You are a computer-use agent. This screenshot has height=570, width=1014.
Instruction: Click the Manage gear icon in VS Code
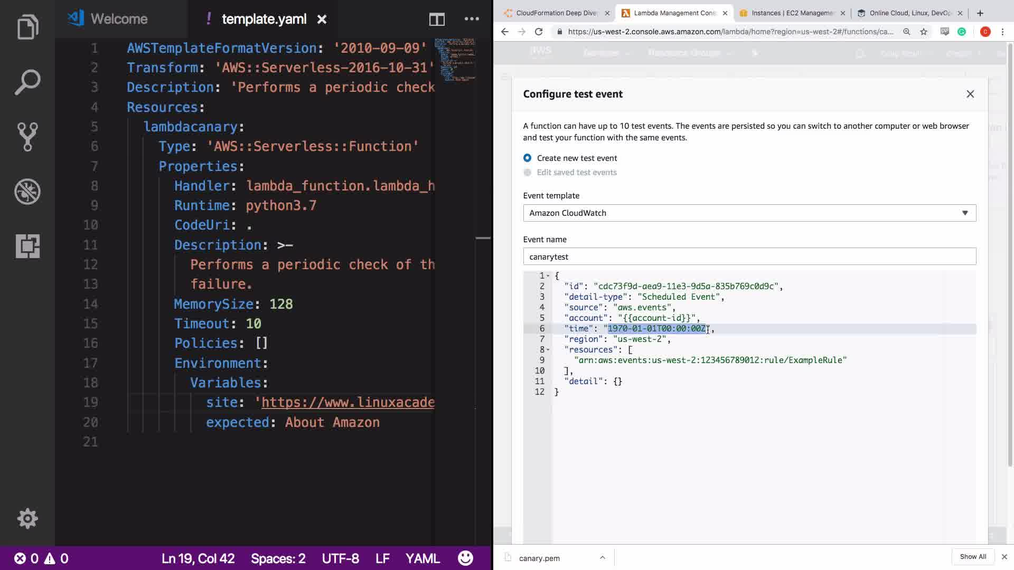click(x=27, y=518)
